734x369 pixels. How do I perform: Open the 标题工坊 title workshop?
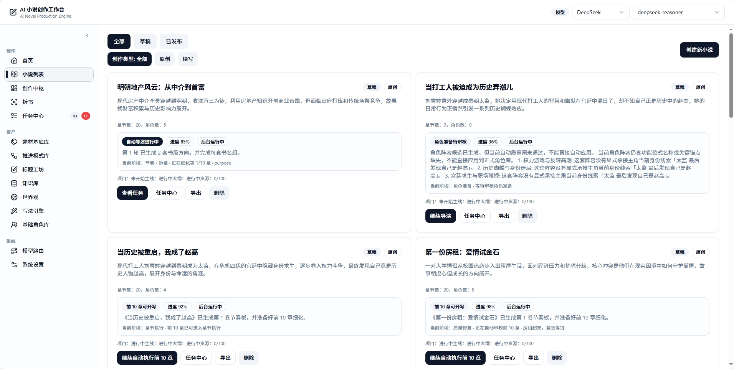click(x=33, y=169)
